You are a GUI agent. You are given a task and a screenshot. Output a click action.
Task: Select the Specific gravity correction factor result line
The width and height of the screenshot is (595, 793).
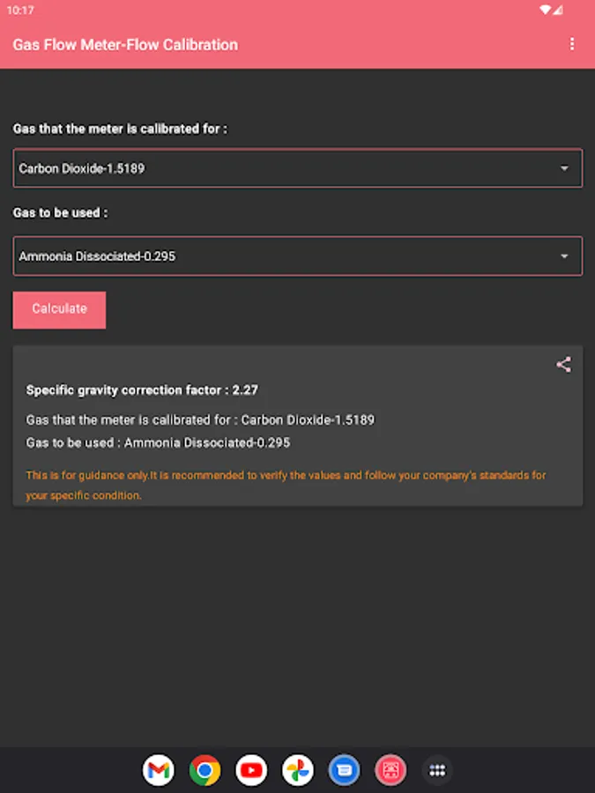[142, 390]
